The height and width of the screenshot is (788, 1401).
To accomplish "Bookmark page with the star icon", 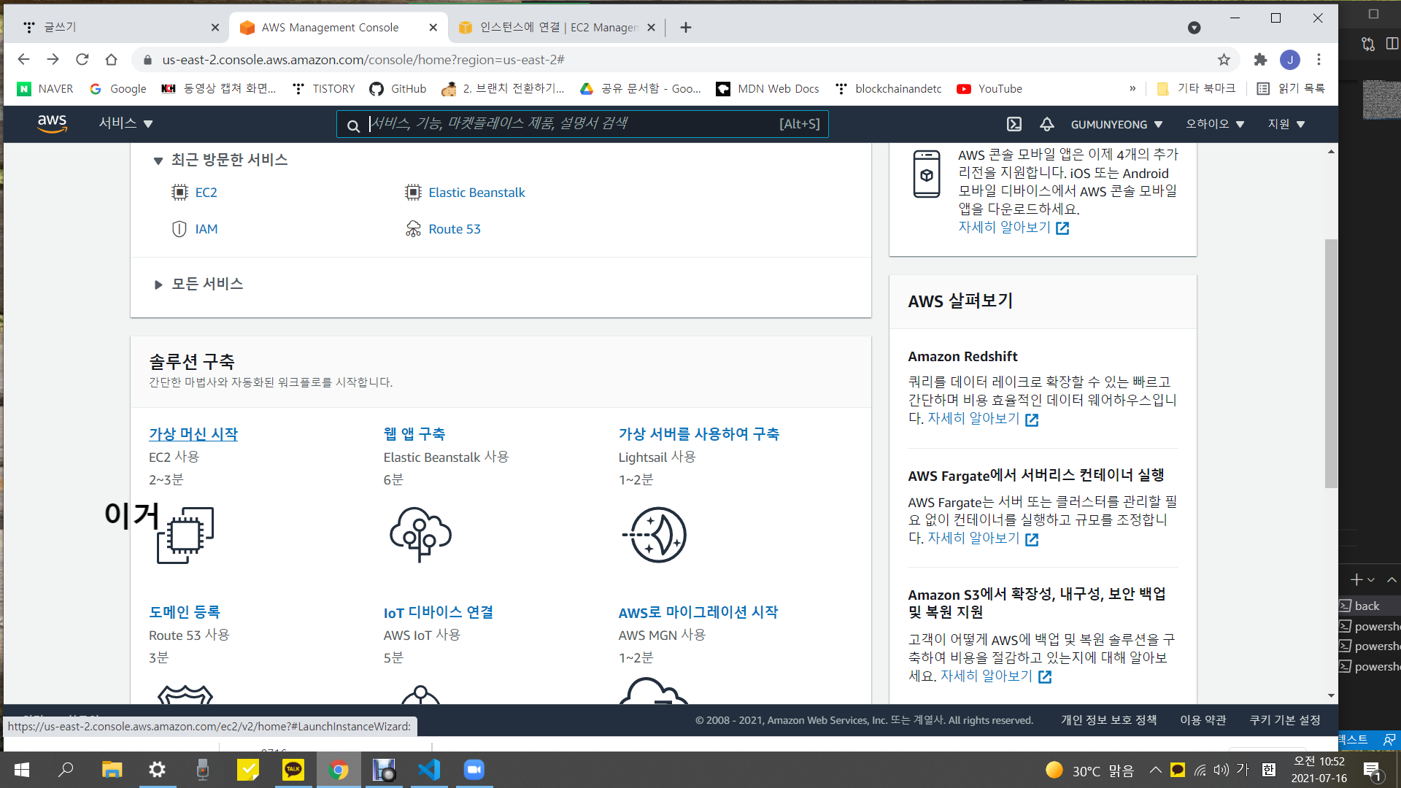I will [1224, 60].
